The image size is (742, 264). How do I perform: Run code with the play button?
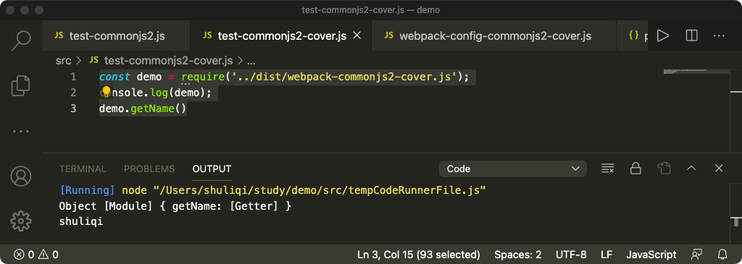(663, 36)
